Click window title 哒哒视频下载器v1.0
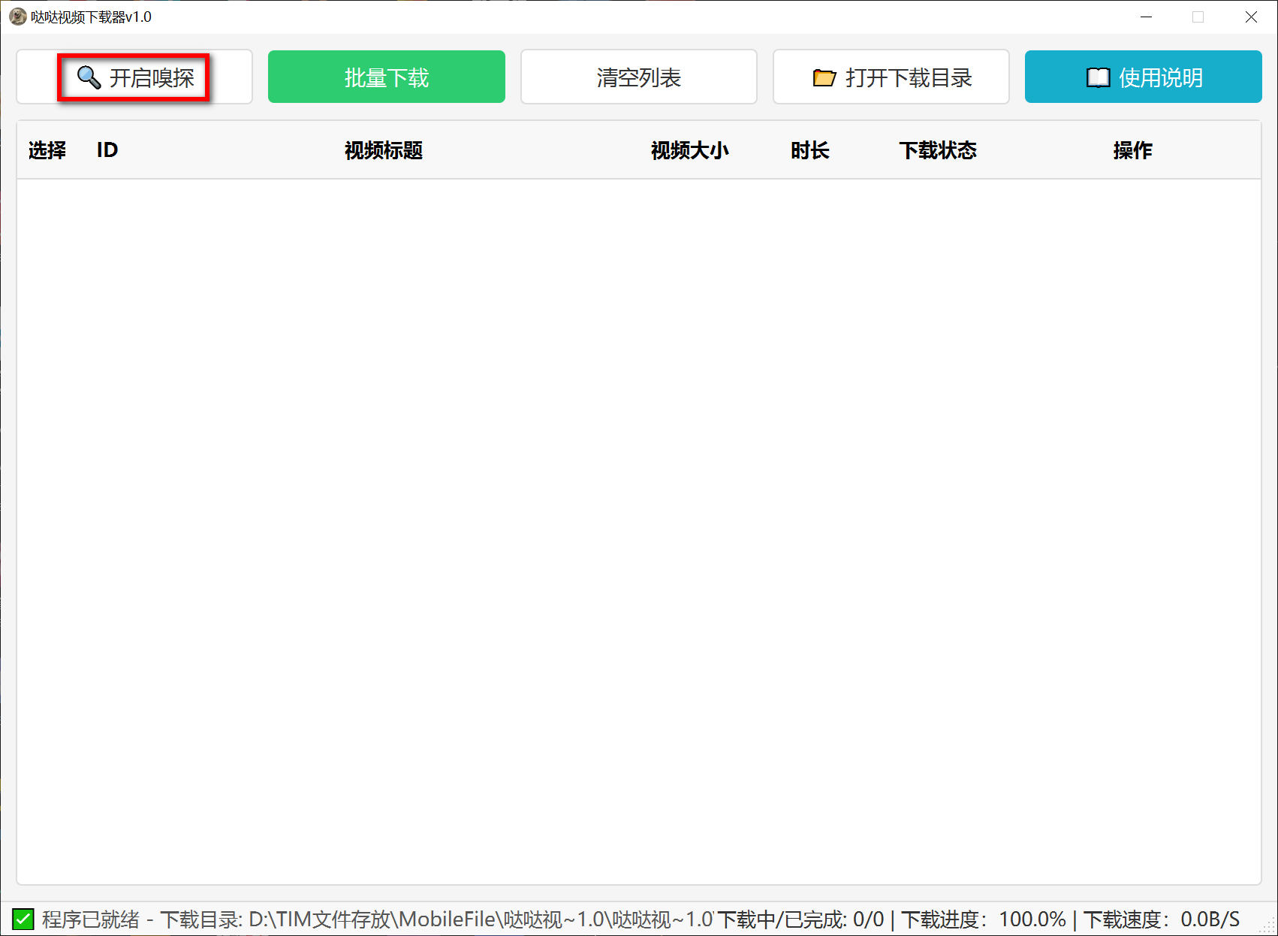Image resolution: width=1278 pixels, height=936 pixels. pyautogui.click(x=91, y=17)
